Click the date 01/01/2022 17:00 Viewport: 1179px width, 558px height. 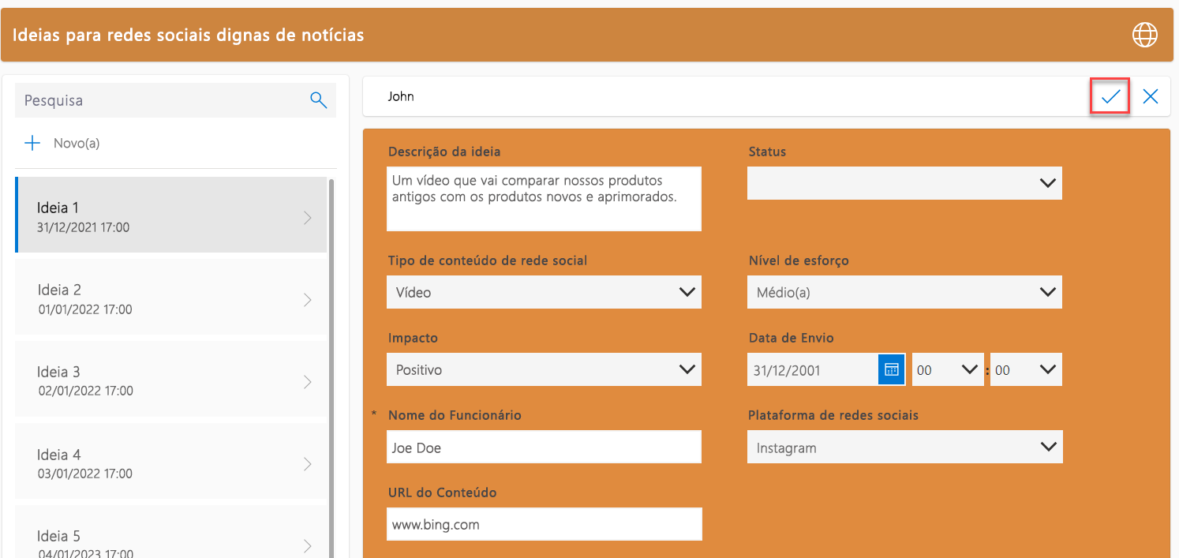click(85, 309)
